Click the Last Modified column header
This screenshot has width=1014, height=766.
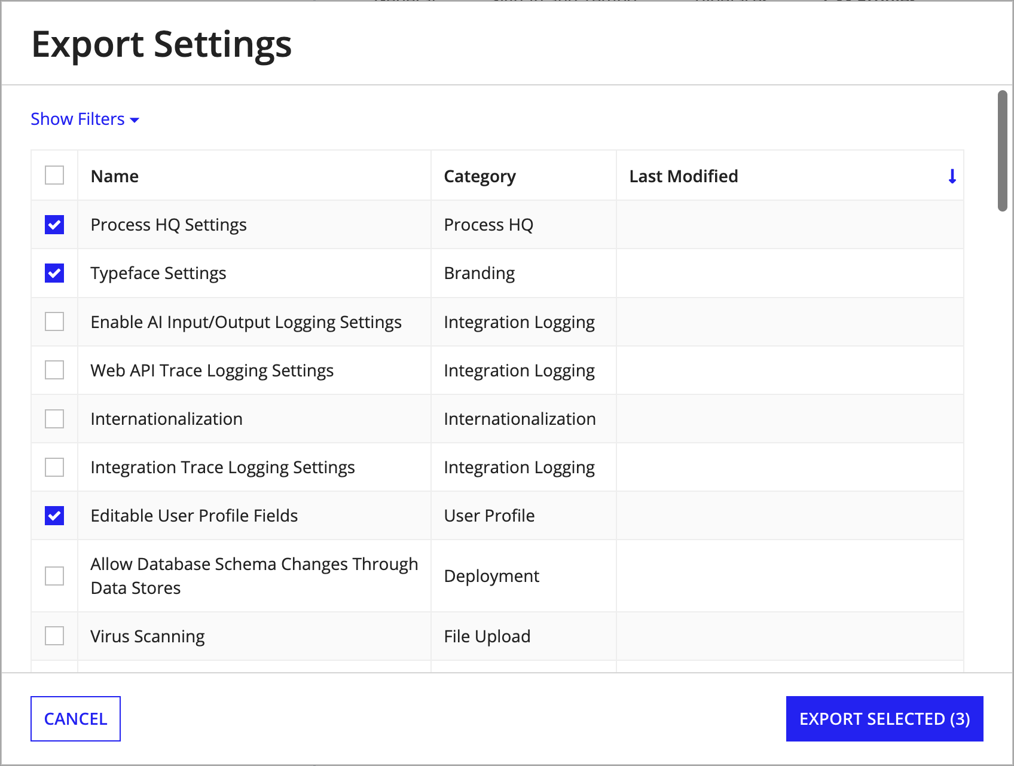[683, 176]
